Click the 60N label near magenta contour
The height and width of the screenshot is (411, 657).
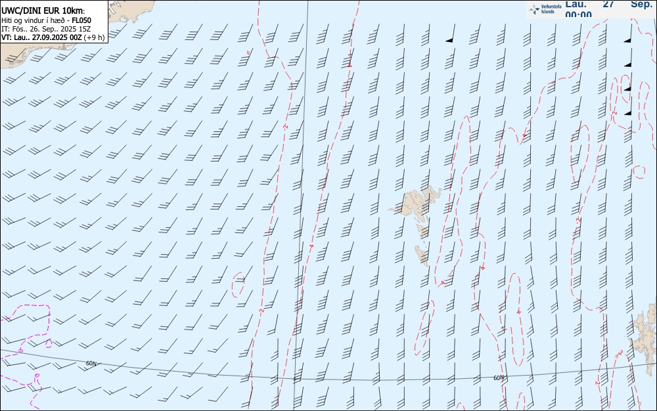pos(91,363)
